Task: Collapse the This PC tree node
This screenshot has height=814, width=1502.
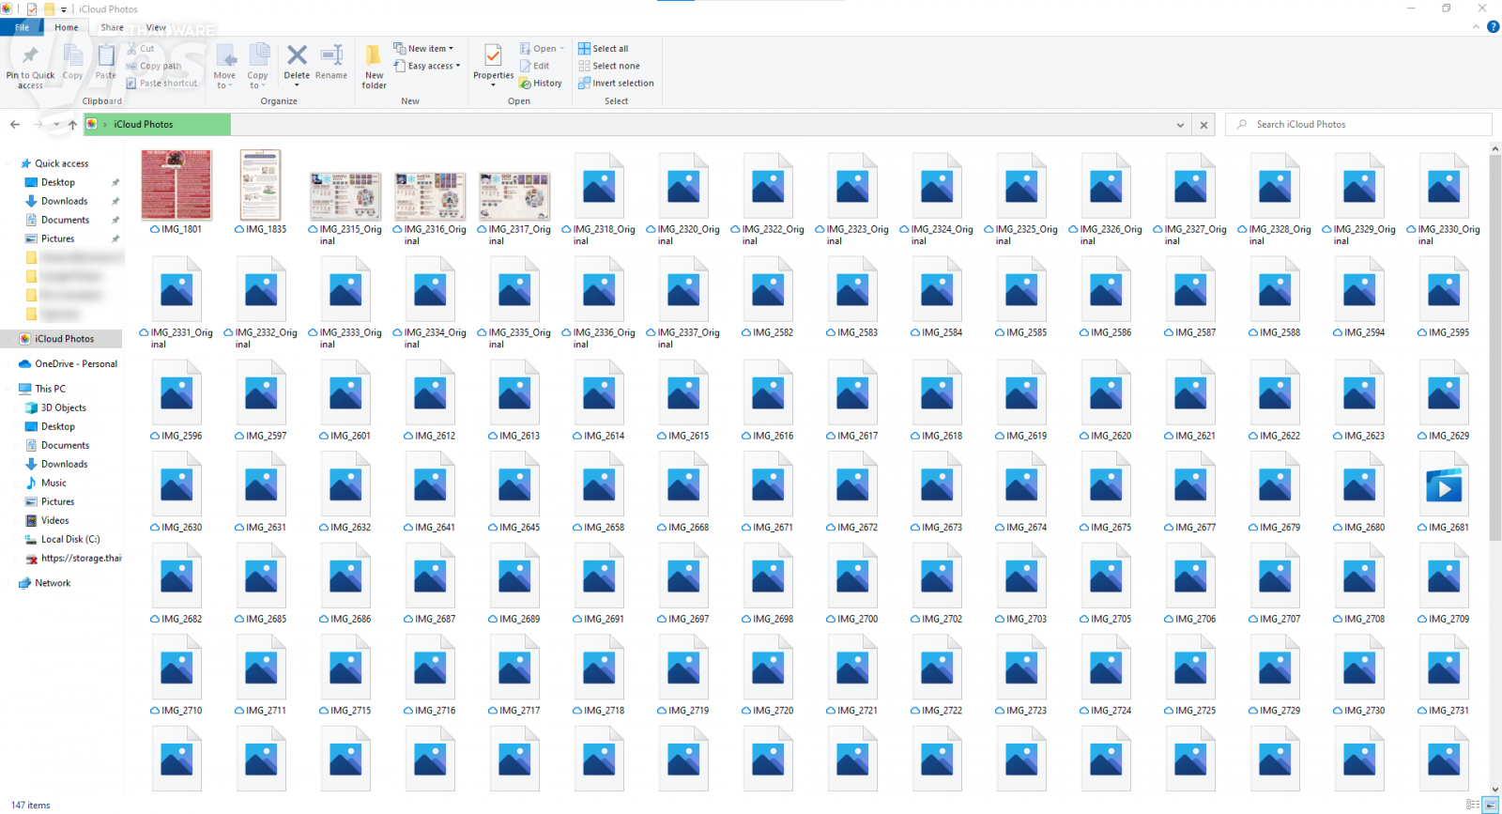Action: [8, 389]
